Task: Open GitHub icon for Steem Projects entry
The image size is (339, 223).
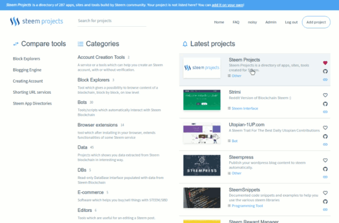Action: [325, 71]
